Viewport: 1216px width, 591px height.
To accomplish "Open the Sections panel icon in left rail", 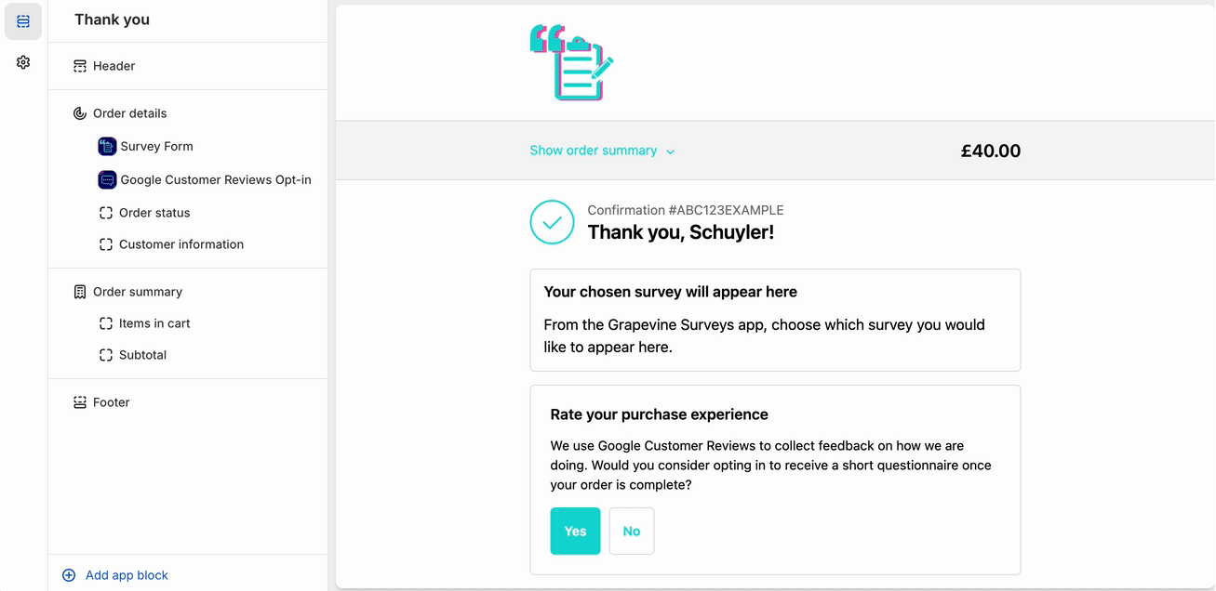I will [23, 21].
